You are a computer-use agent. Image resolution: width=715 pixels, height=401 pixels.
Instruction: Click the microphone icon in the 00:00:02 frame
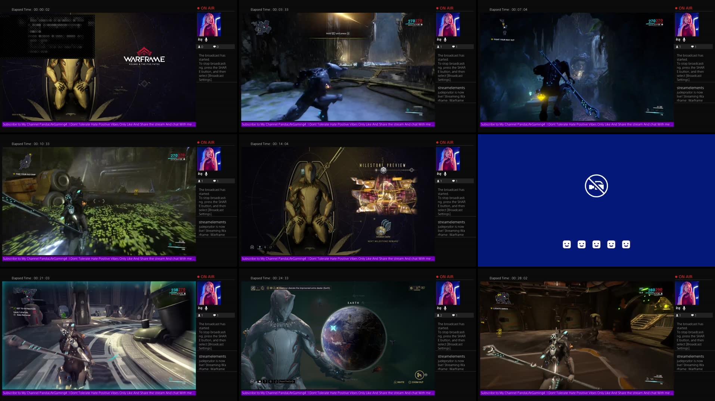(206, 40)
